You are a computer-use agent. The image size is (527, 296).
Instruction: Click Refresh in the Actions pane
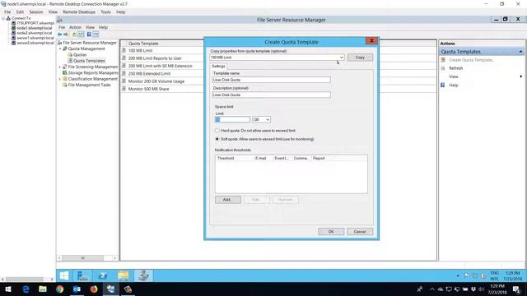tap(455, 68)
